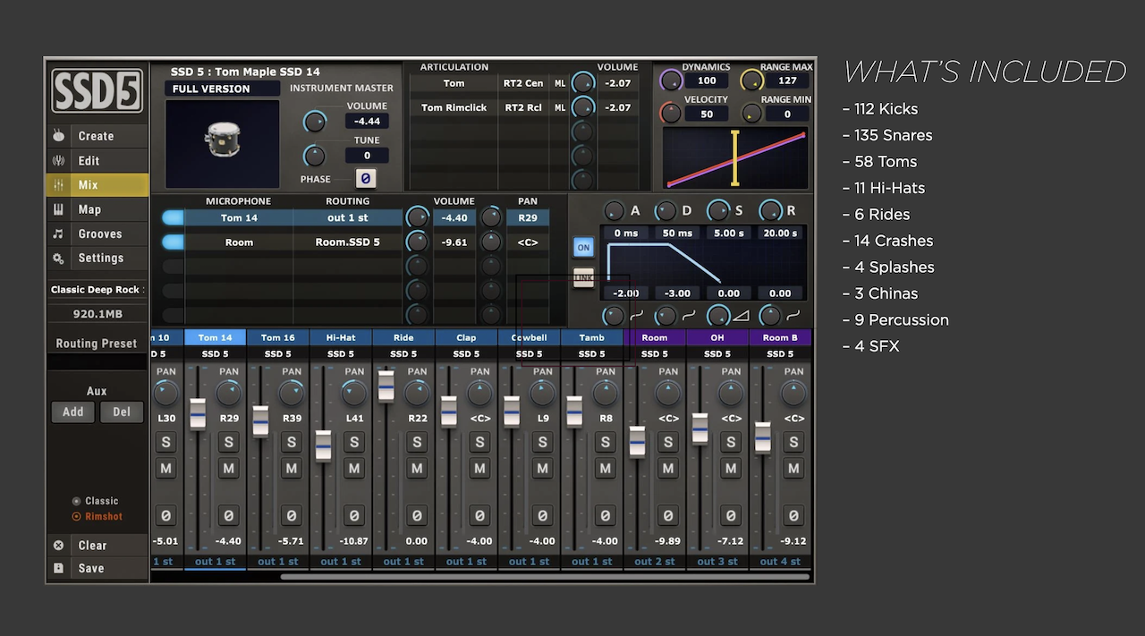1145x636 pixels.
Task: Open the Room.SSD 5 routing dropdown
Action: (347, 242)
